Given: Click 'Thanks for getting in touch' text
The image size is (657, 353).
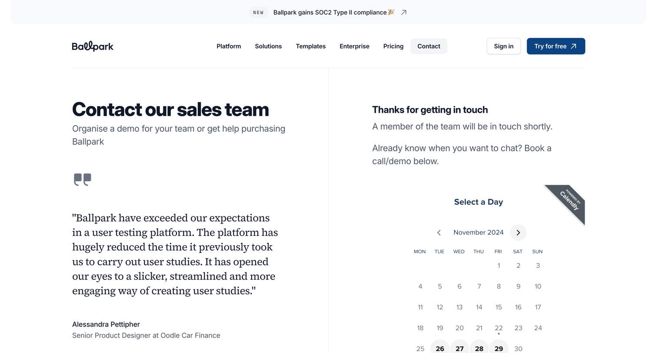Looking at the screenshot, I should click(430, 110).
